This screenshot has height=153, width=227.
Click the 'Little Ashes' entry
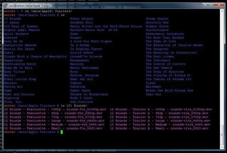coord(82,53)
